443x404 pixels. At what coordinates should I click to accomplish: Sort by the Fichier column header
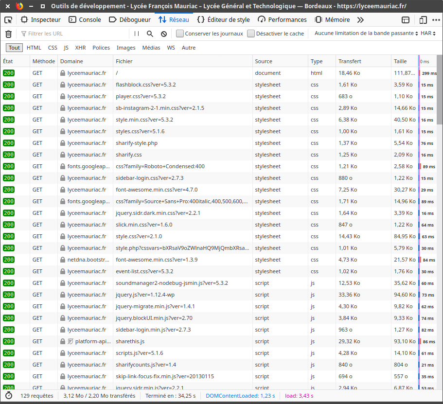coord(183,61)
